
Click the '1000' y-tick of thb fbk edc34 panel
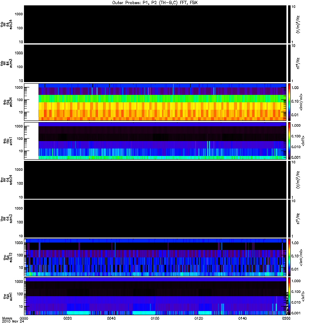19,87
